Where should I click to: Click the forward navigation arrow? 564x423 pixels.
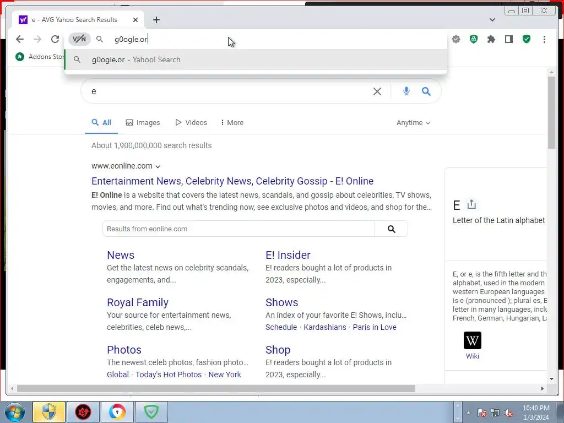37,39
